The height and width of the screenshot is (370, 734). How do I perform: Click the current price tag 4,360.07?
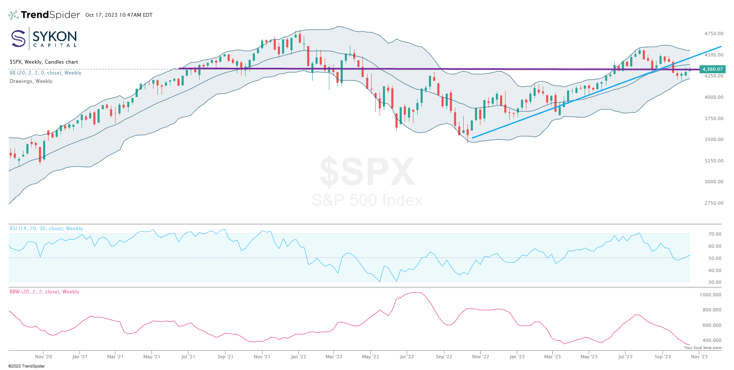(x=712, y=69)
